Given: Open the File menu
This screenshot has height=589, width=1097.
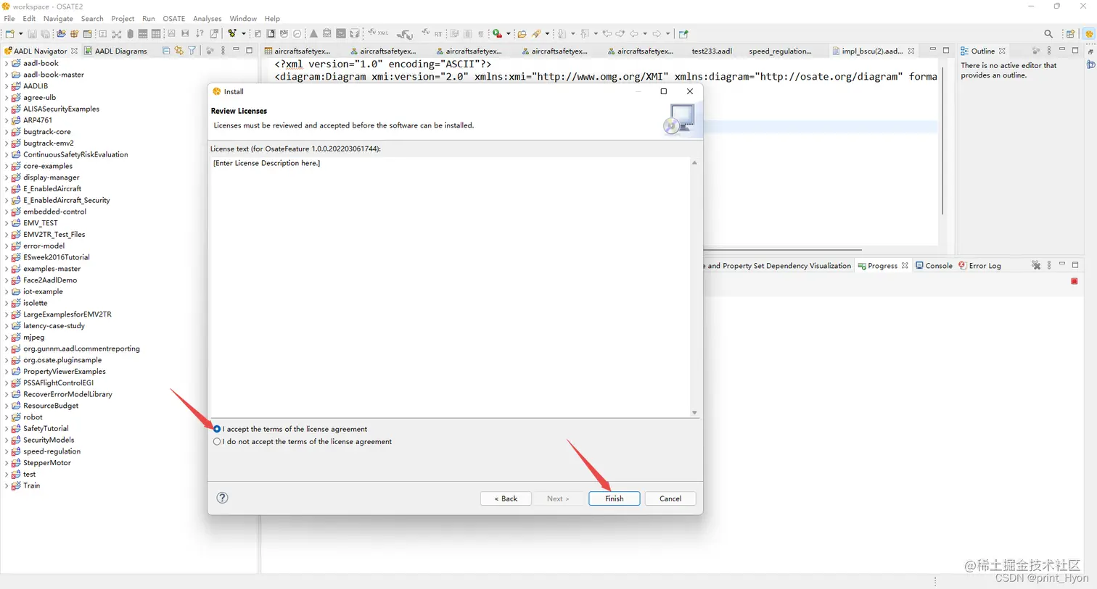Looking at the screenshot, I should [9, 18].
